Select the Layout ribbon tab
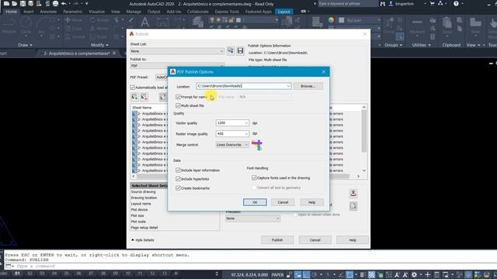 (283, 12)
